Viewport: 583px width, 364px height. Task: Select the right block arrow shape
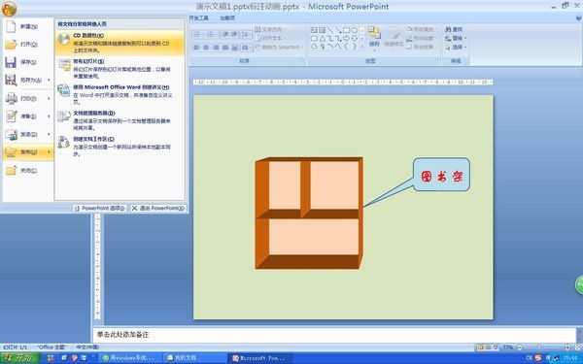pyautogui.click(x=347, y=38)
